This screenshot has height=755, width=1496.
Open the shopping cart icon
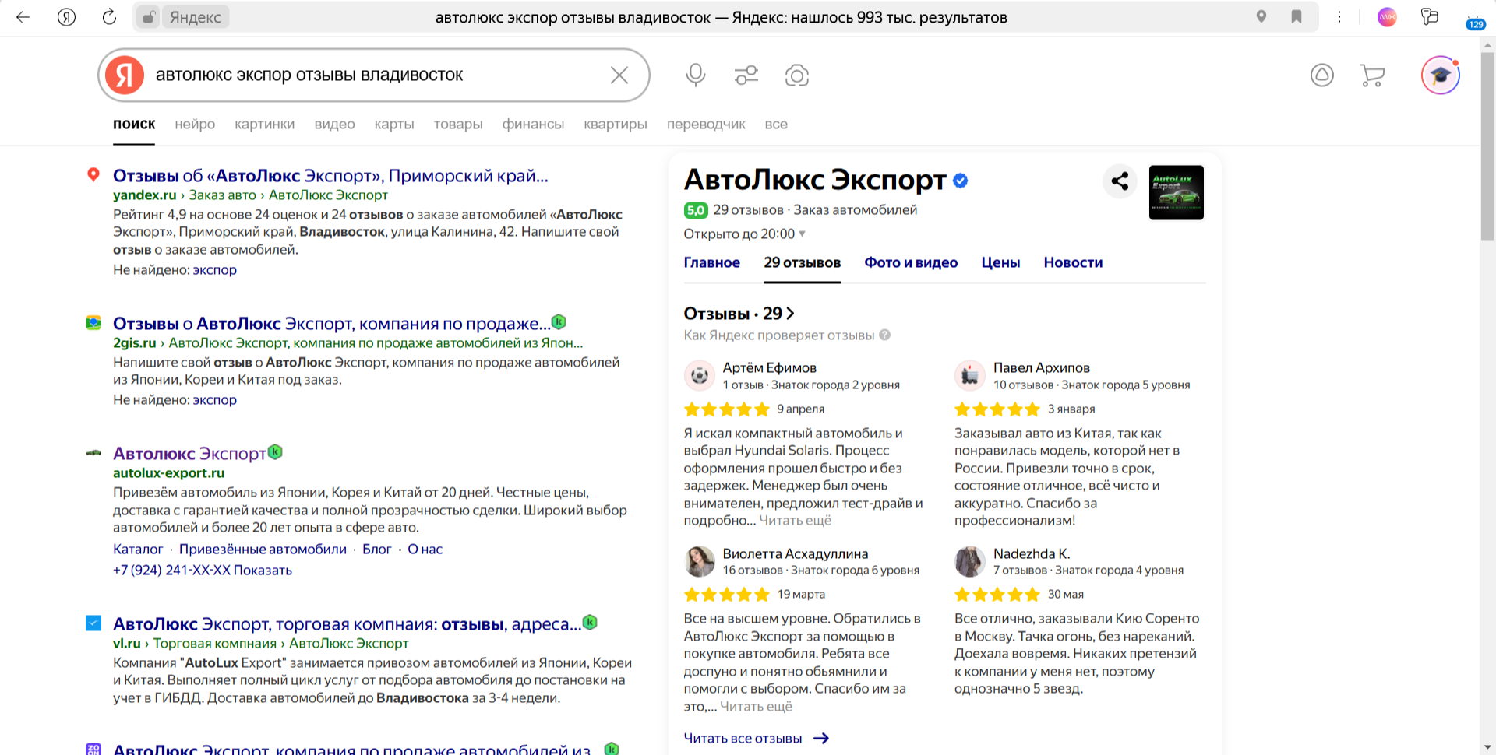click(1372, 75)
